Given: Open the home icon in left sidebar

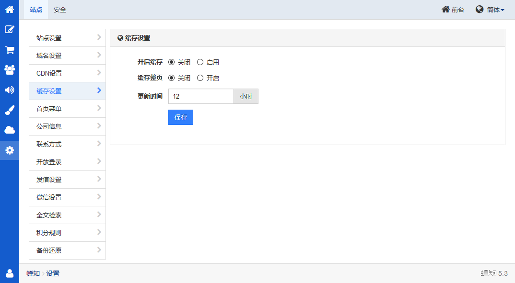Looking at the screenshot, I should click(10, 10).
